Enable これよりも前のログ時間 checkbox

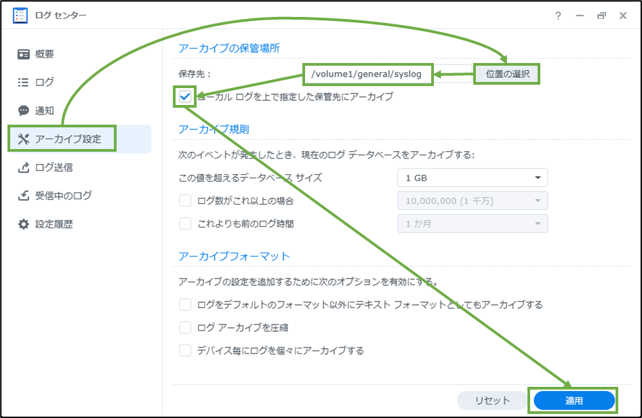click(x=185, y=224)
